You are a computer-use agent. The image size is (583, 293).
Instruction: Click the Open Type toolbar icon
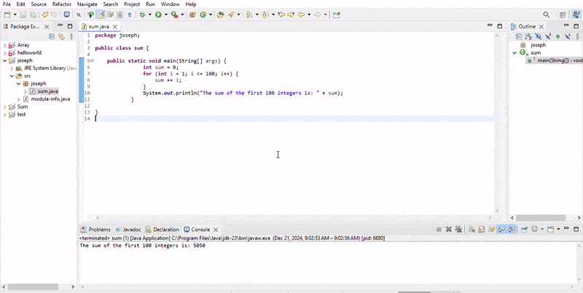coord(221,15)
